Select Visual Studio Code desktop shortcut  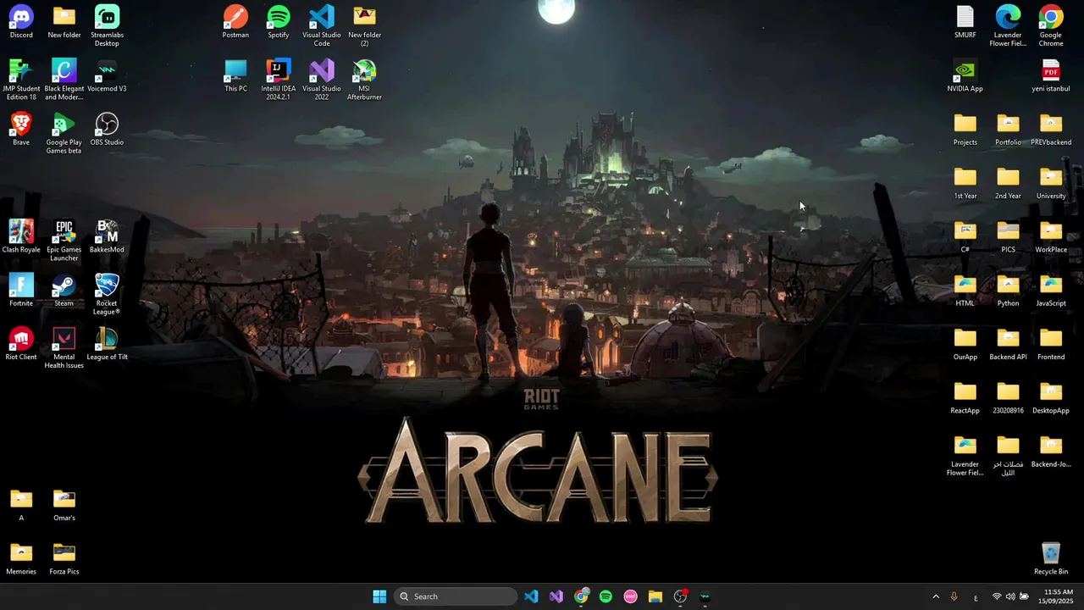pos(322,26)
